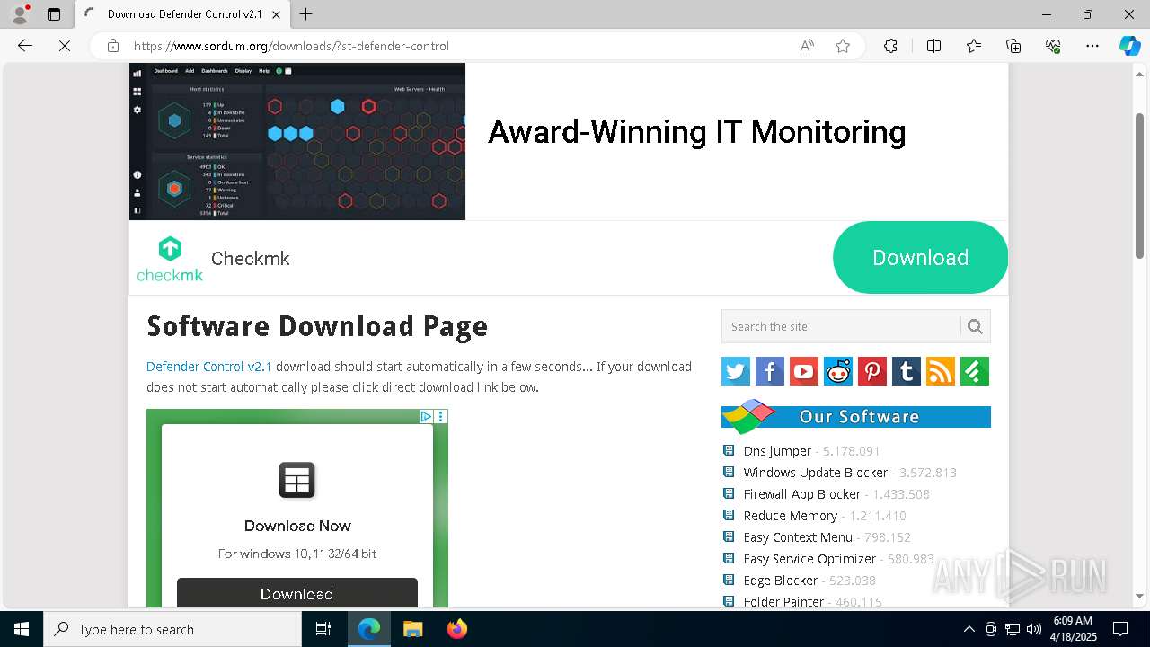Open Sordum Pinterest page
Screen dimensions: 1150x647
click(872, 371)
